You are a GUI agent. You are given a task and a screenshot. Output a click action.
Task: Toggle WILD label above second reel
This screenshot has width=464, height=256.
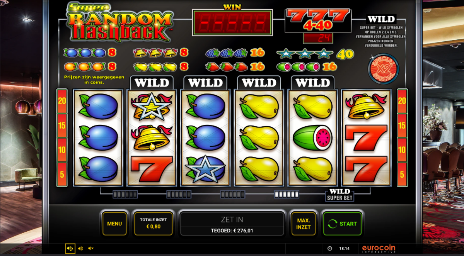152,83
